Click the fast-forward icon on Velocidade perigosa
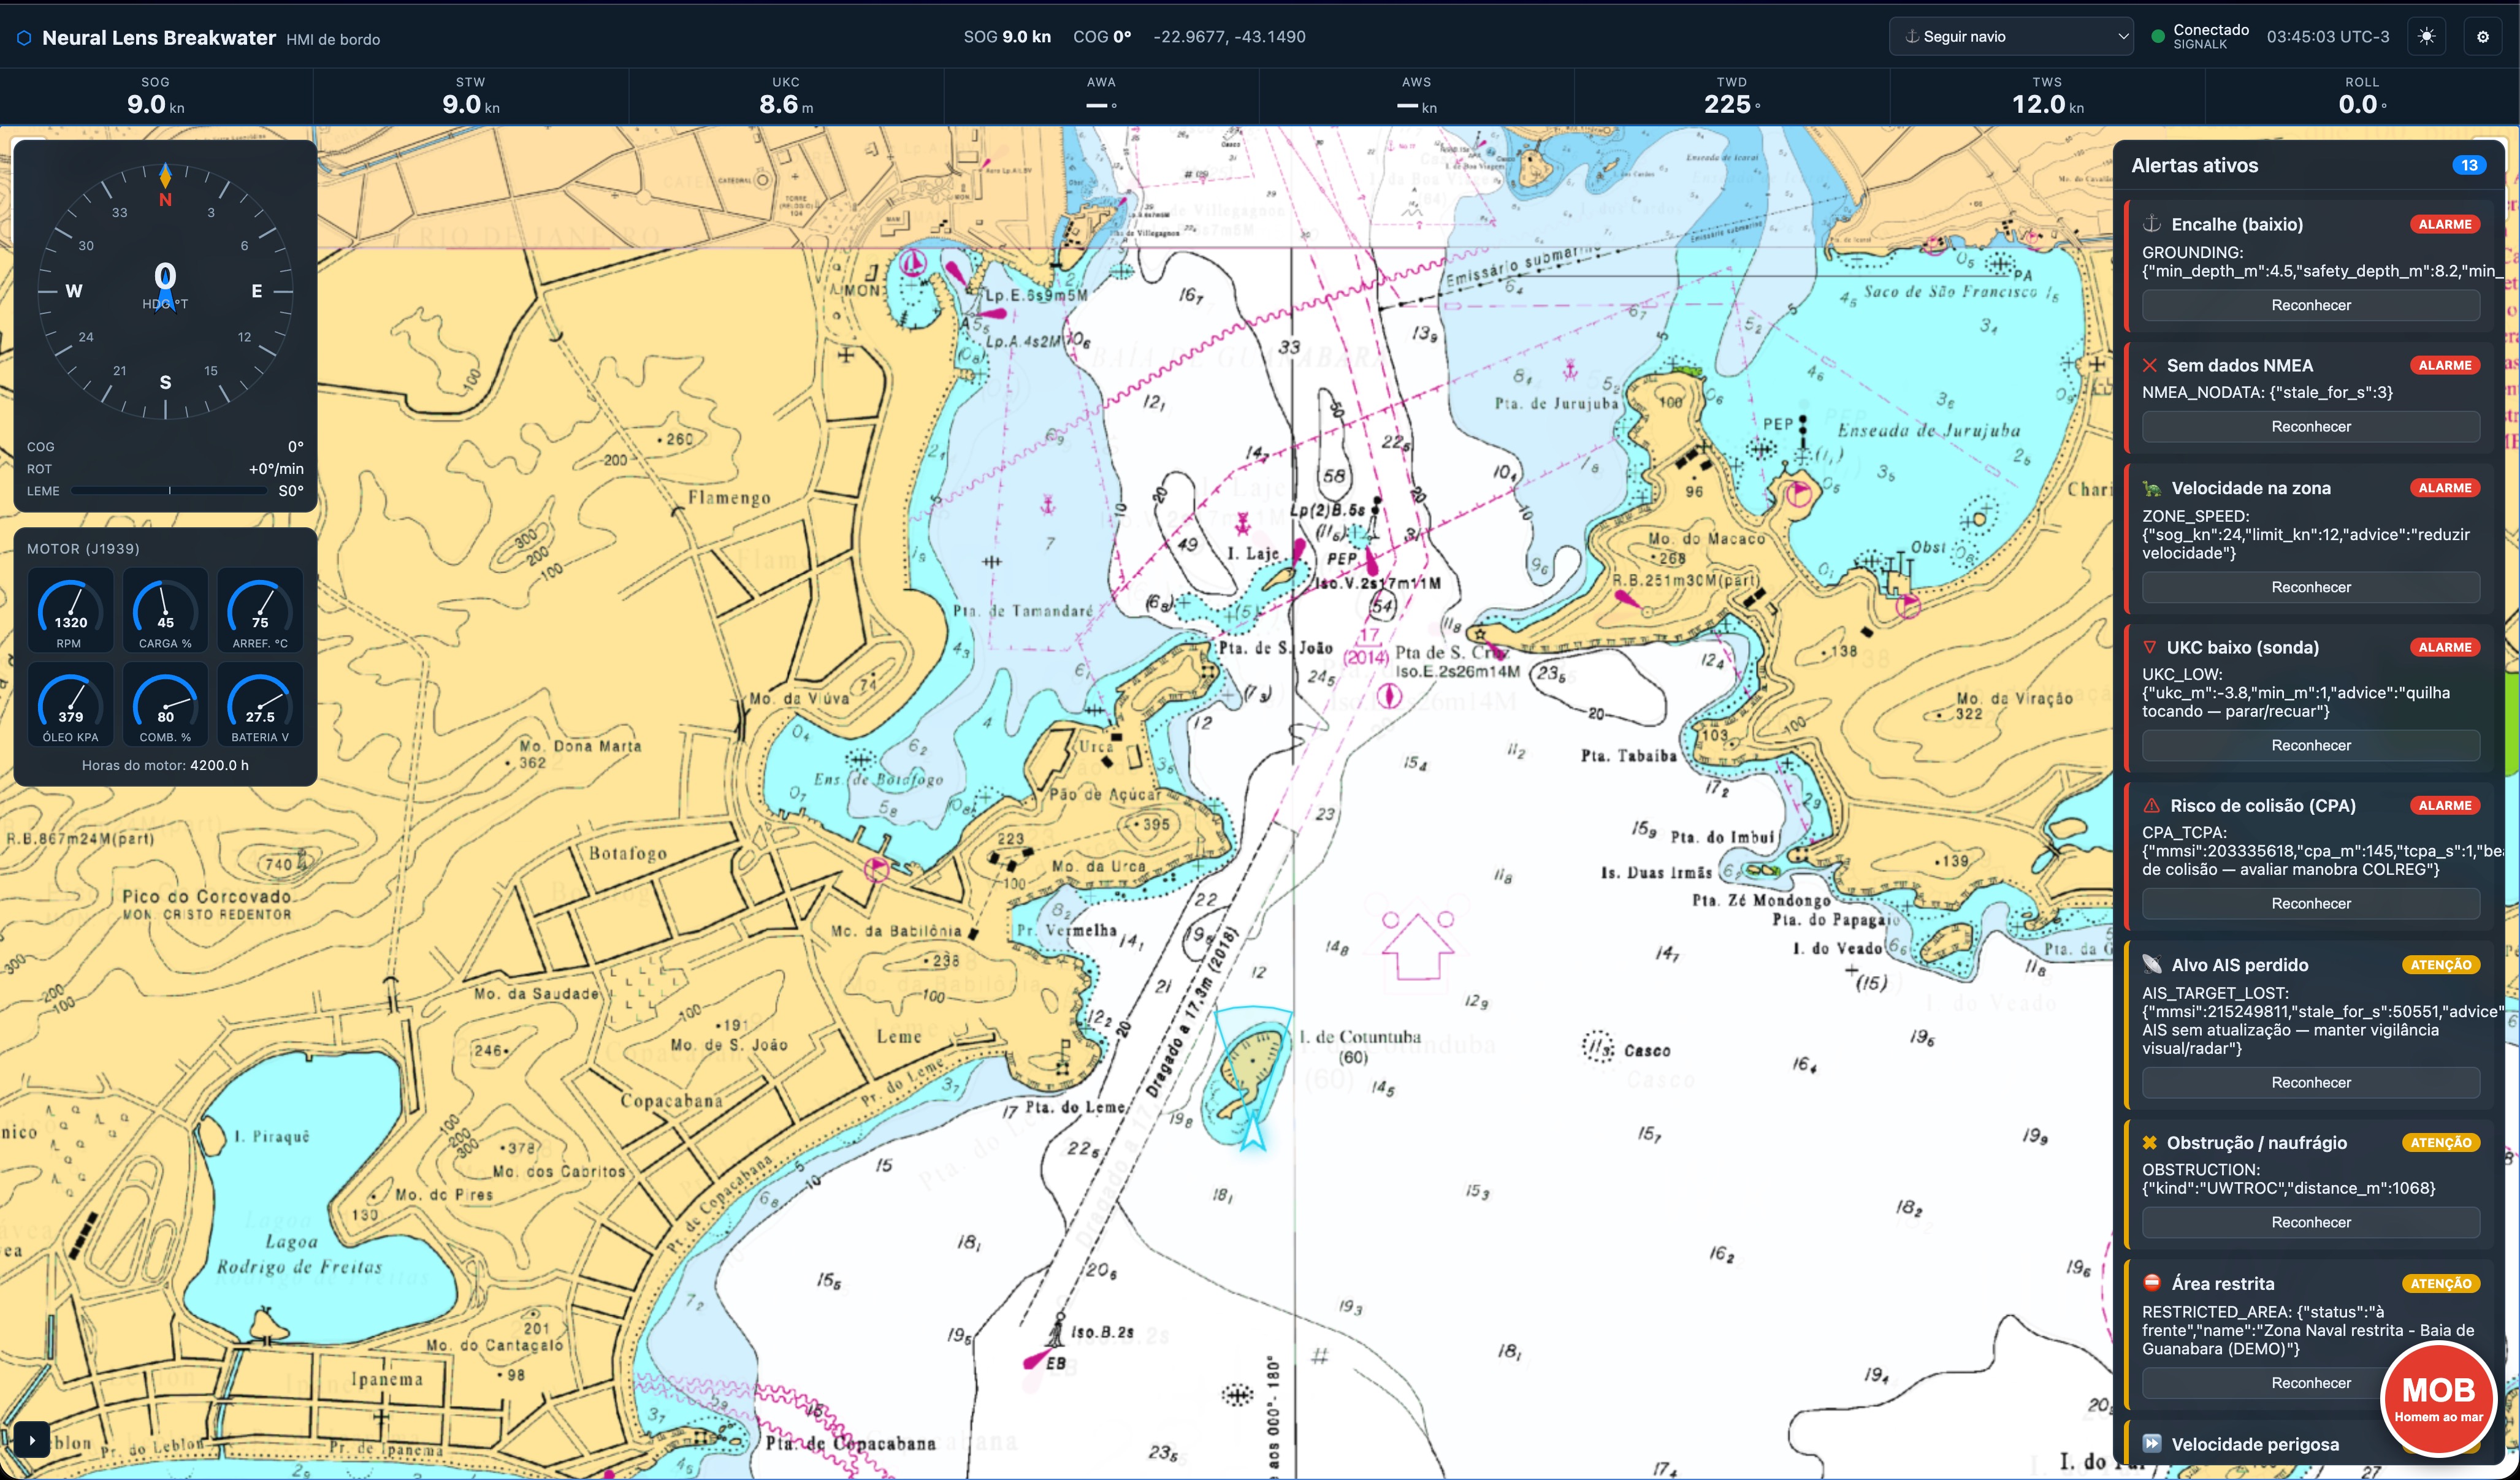The height and width of the screenshot is (1480, 2520). (x=2152, y=1443)
